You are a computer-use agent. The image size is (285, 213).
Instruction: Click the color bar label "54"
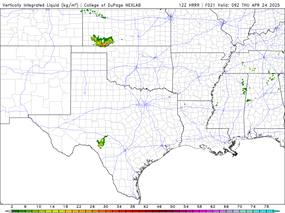186,207
